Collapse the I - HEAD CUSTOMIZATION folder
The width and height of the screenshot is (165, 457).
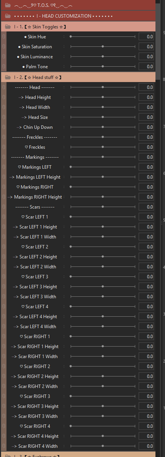(8, 16)
